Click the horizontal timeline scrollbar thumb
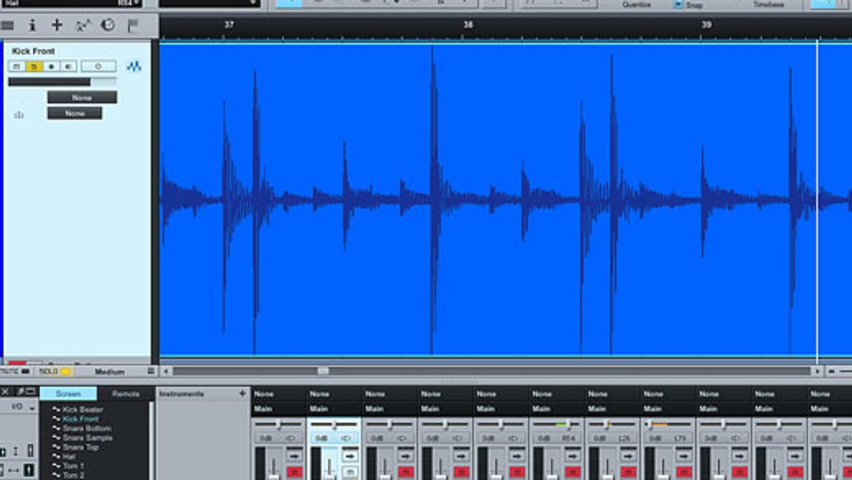The width and height of the screenshot is (852, 480). click(323, 371)
